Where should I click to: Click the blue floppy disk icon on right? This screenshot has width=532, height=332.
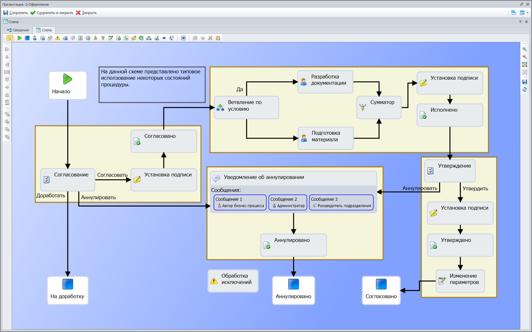tap(524, 82)
